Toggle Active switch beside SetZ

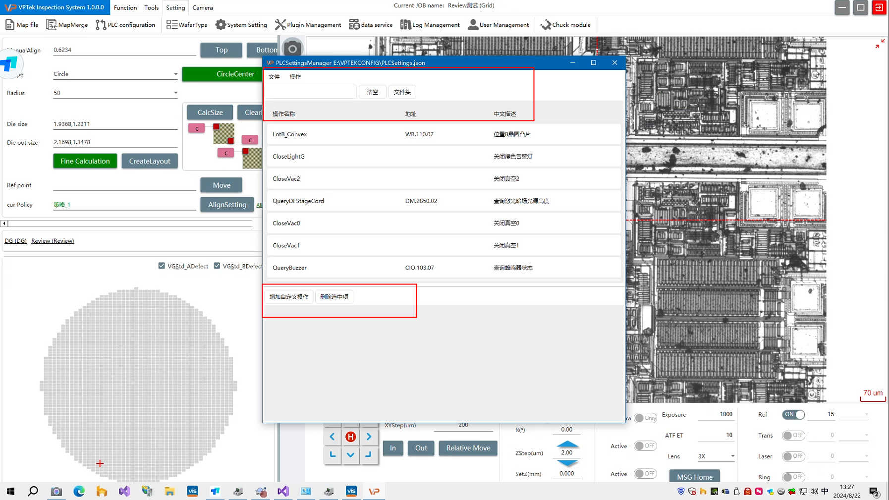(646, 473)
